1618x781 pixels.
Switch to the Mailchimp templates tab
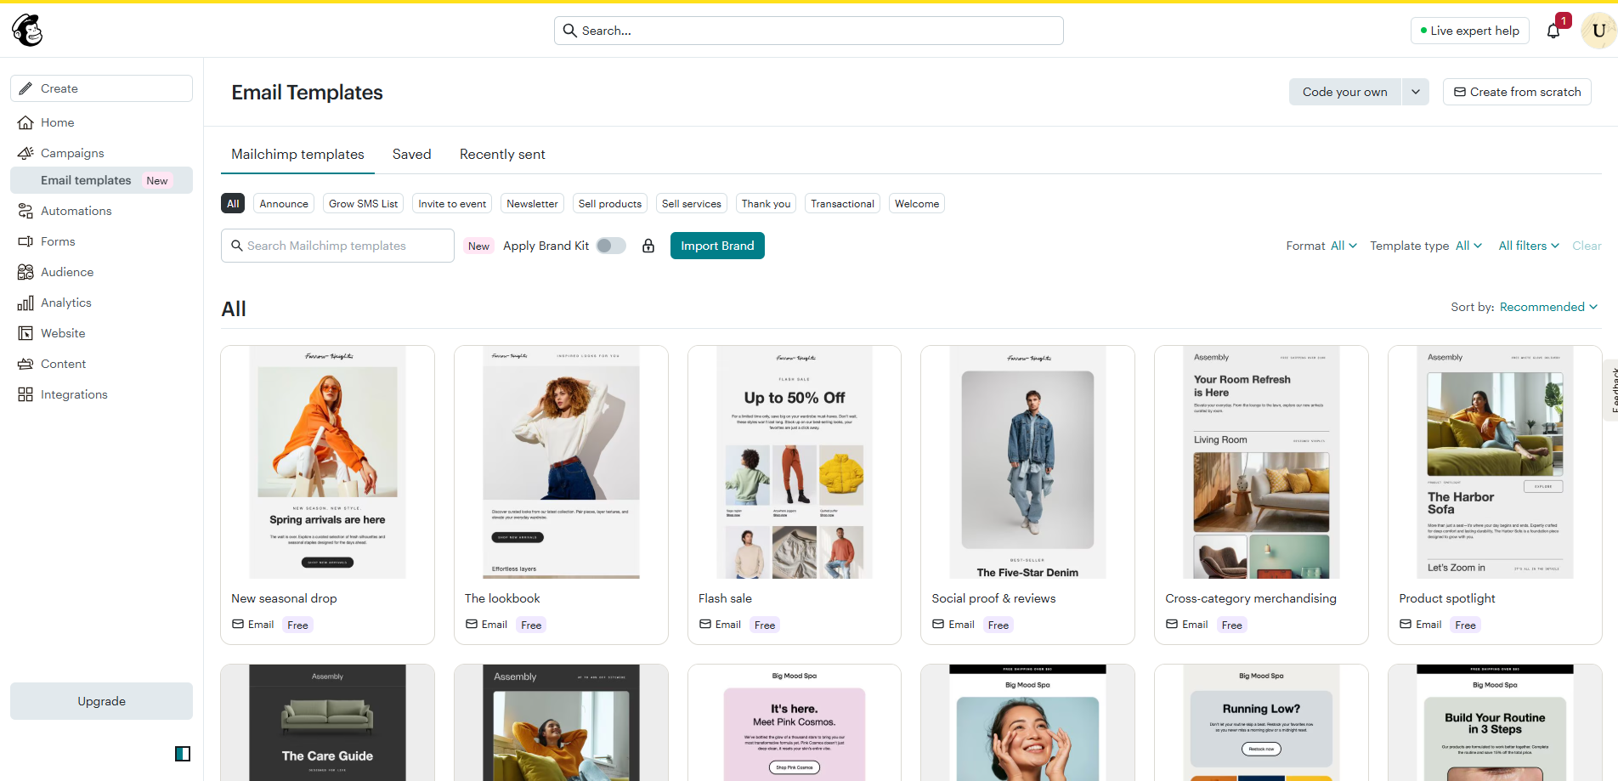pyautogui.click(x=297, y=155)
